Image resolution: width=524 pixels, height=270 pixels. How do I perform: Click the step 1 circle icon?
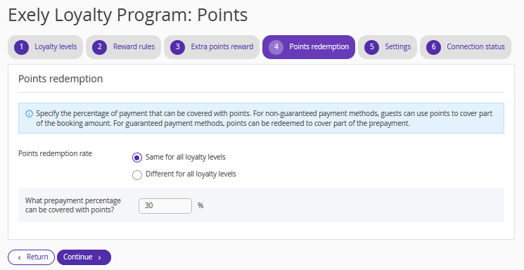tap(21, 47)
